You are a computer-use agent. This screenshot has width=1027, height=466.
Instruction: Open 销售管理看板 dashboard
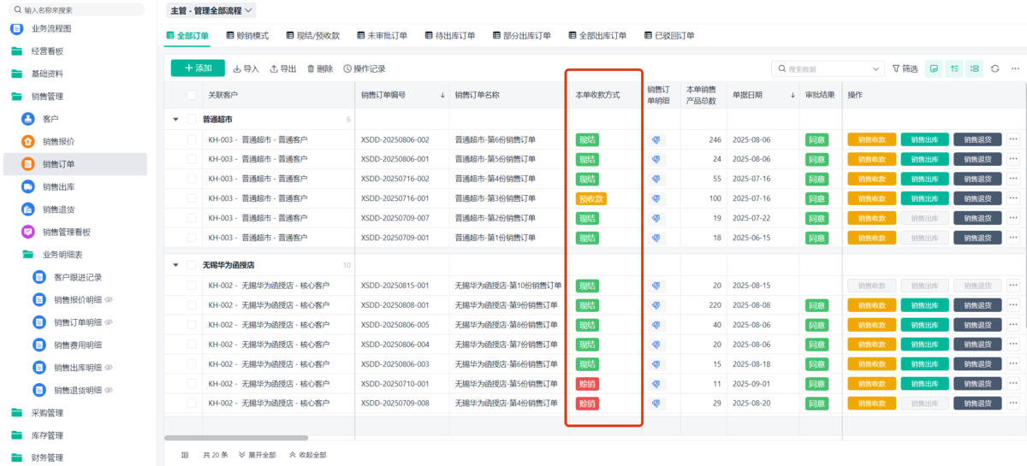66,232
